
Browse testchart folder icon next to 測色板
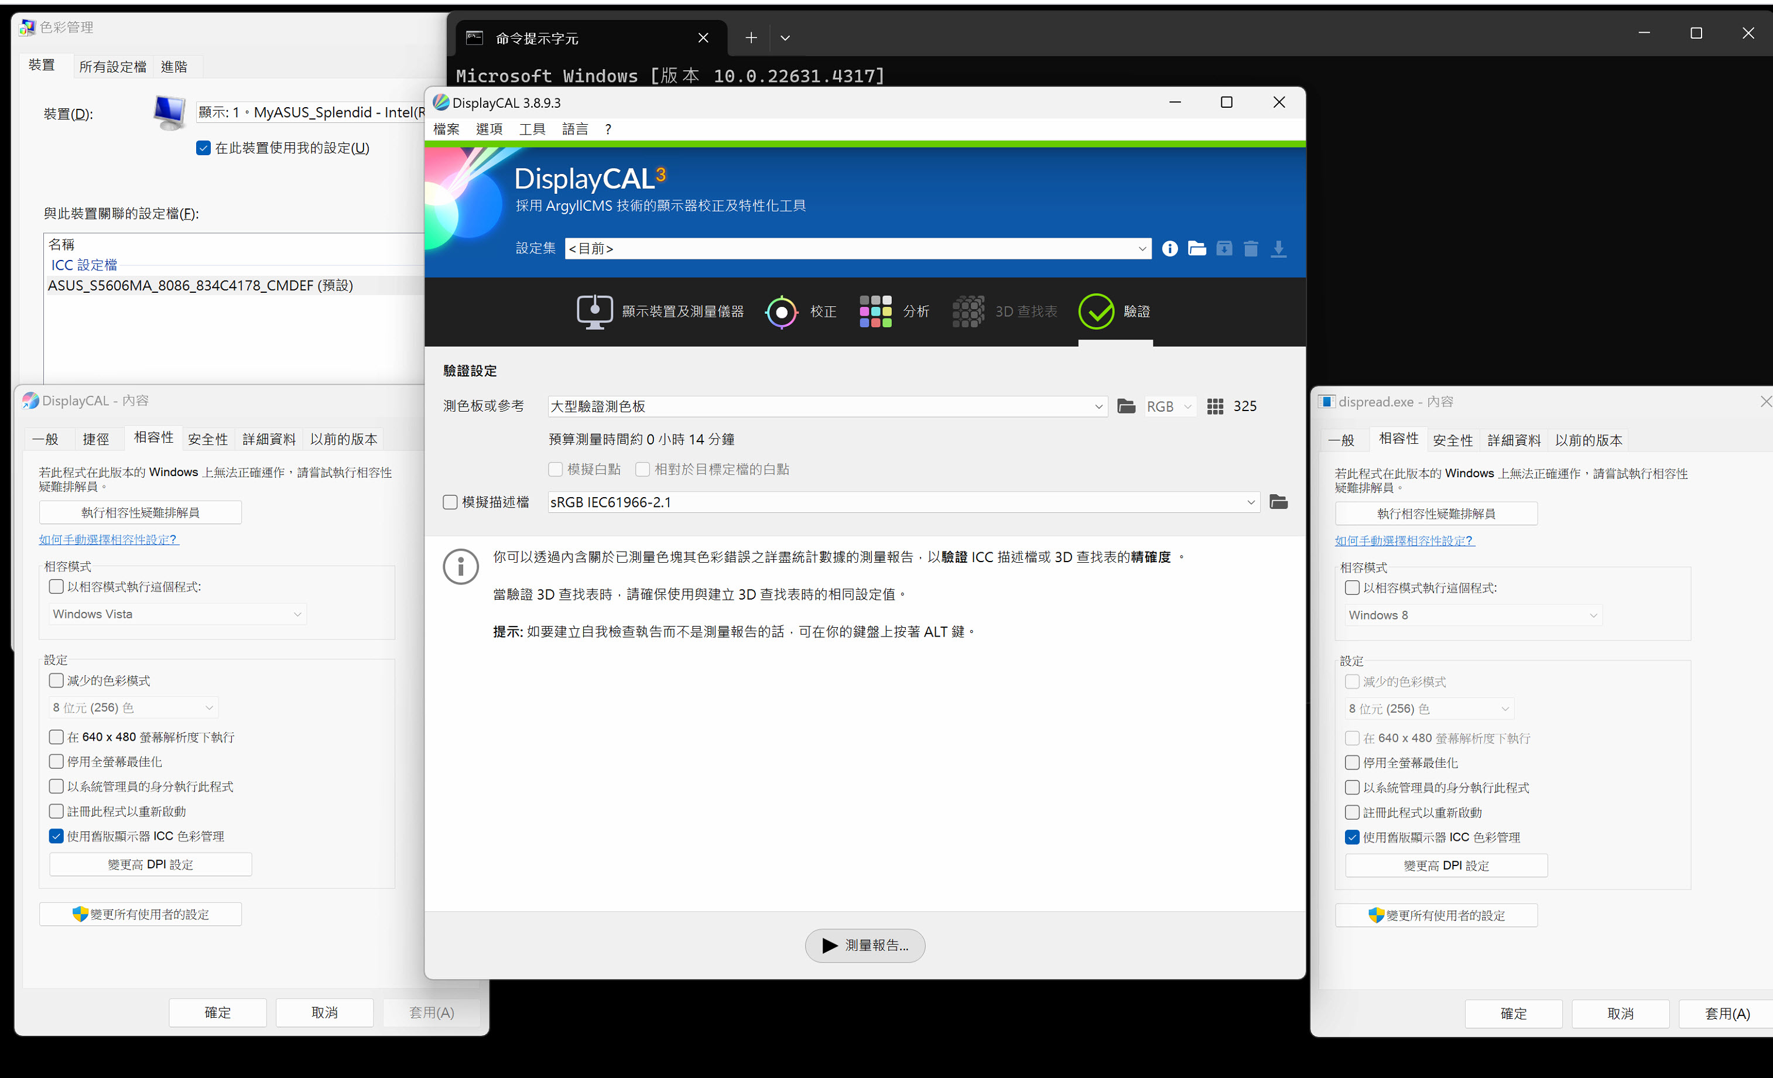(x=1126, y=406)
